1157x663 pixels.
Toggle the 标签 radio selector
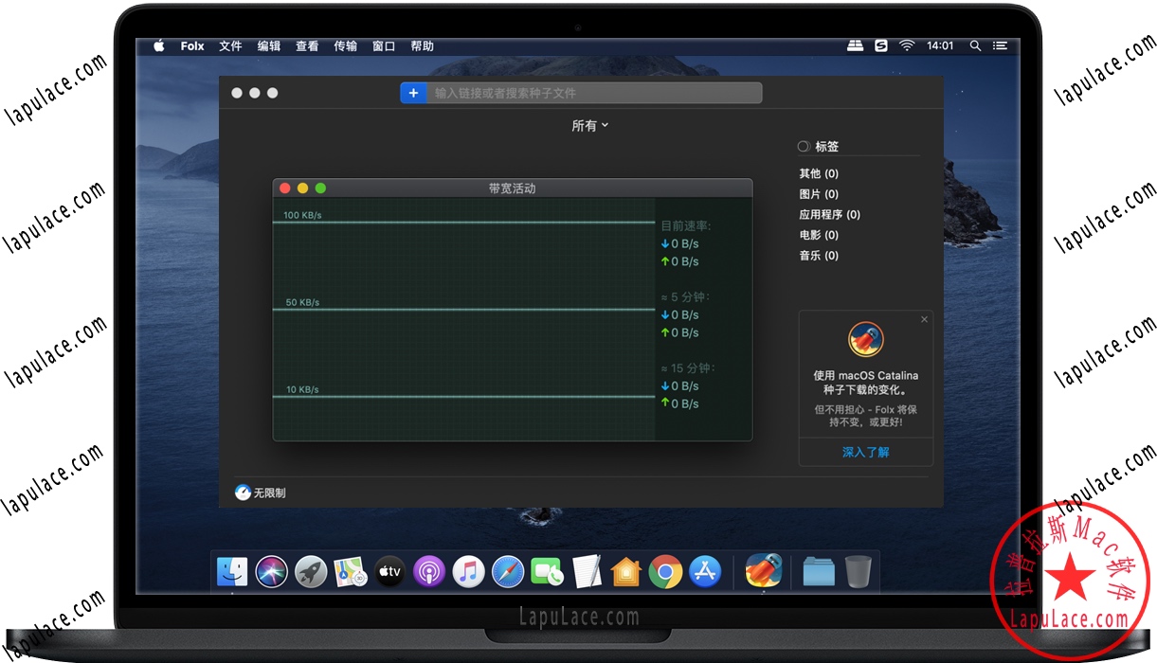point(801,146)
